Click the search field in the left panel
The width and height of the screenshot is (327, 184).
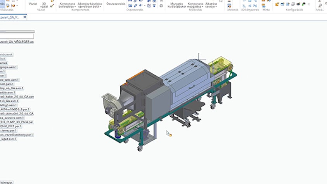tap(17, 36)
